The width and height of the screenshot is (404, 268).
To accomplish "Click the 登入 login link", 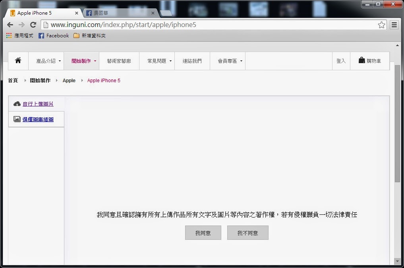I will 341,61.
